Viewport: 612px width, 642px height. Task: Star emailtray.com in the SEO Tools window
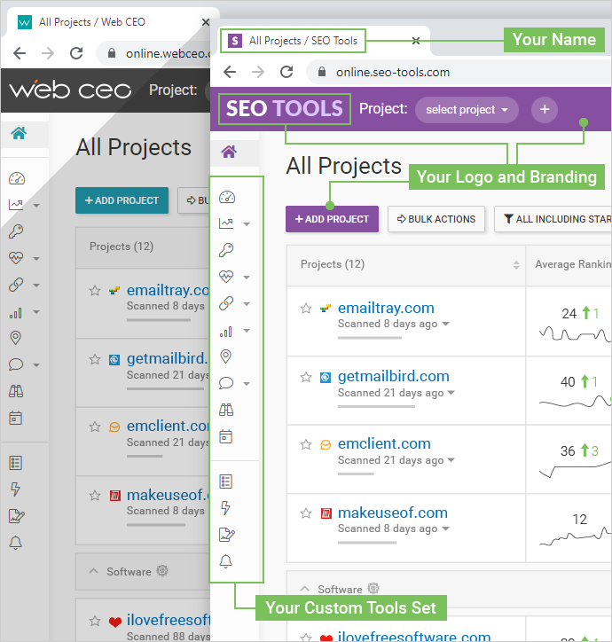coord(306,309)
